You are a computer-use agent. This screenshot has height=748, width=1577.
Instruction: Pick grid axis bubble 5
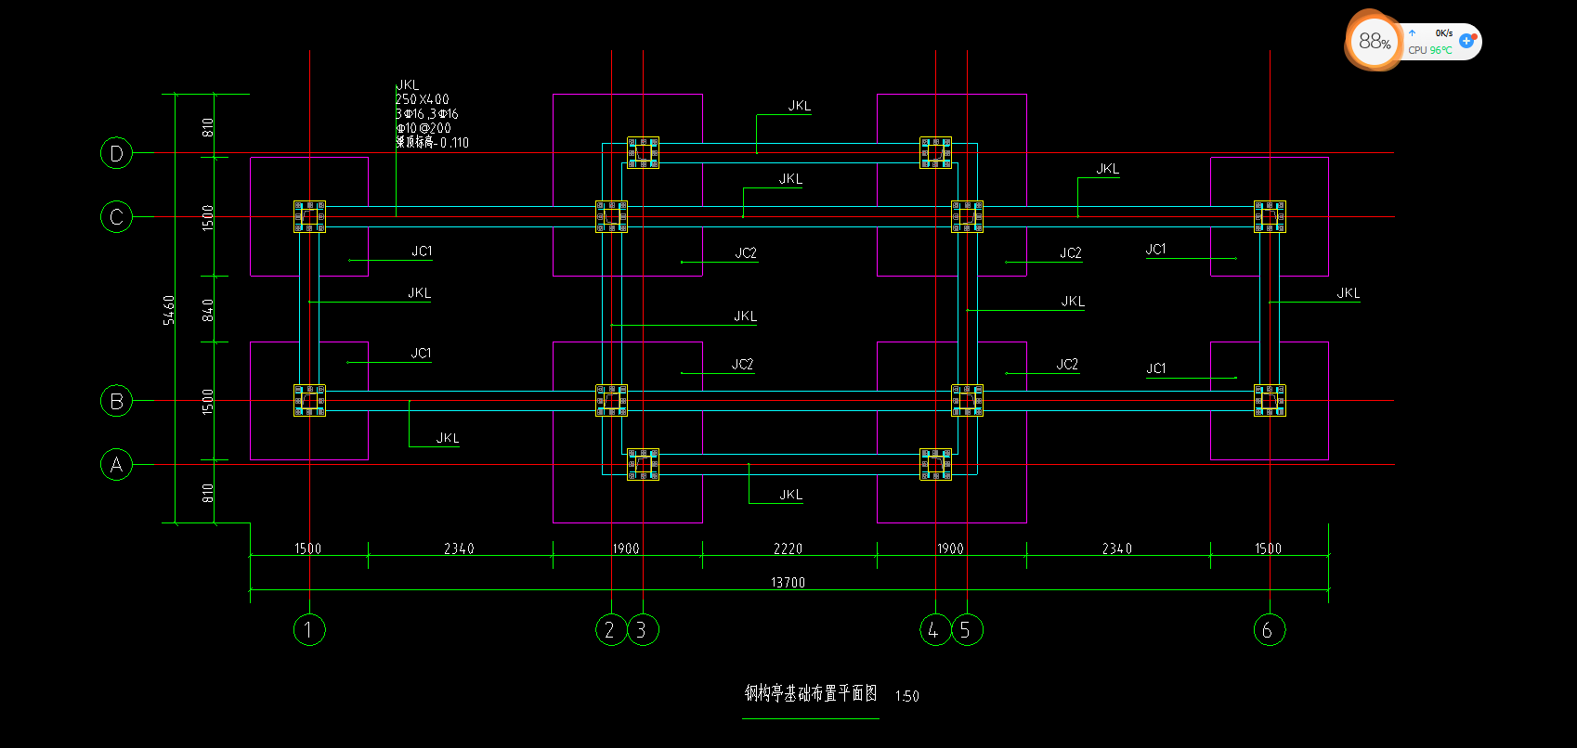[967, 630]
